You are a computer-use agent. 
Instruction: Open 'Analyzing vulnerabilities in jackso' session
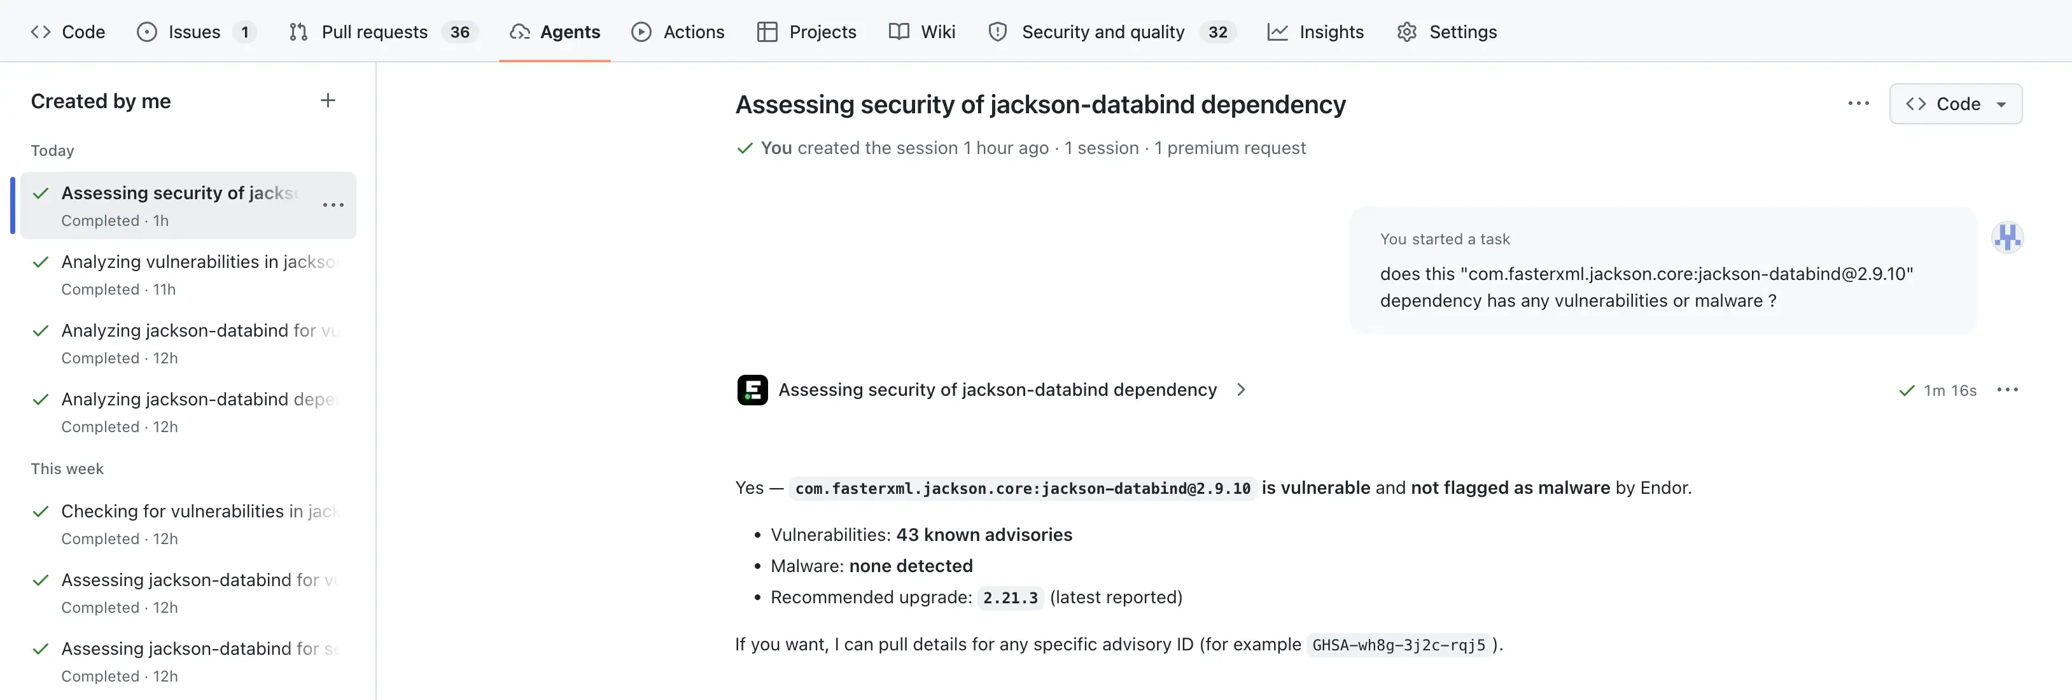tap(188, 274)
